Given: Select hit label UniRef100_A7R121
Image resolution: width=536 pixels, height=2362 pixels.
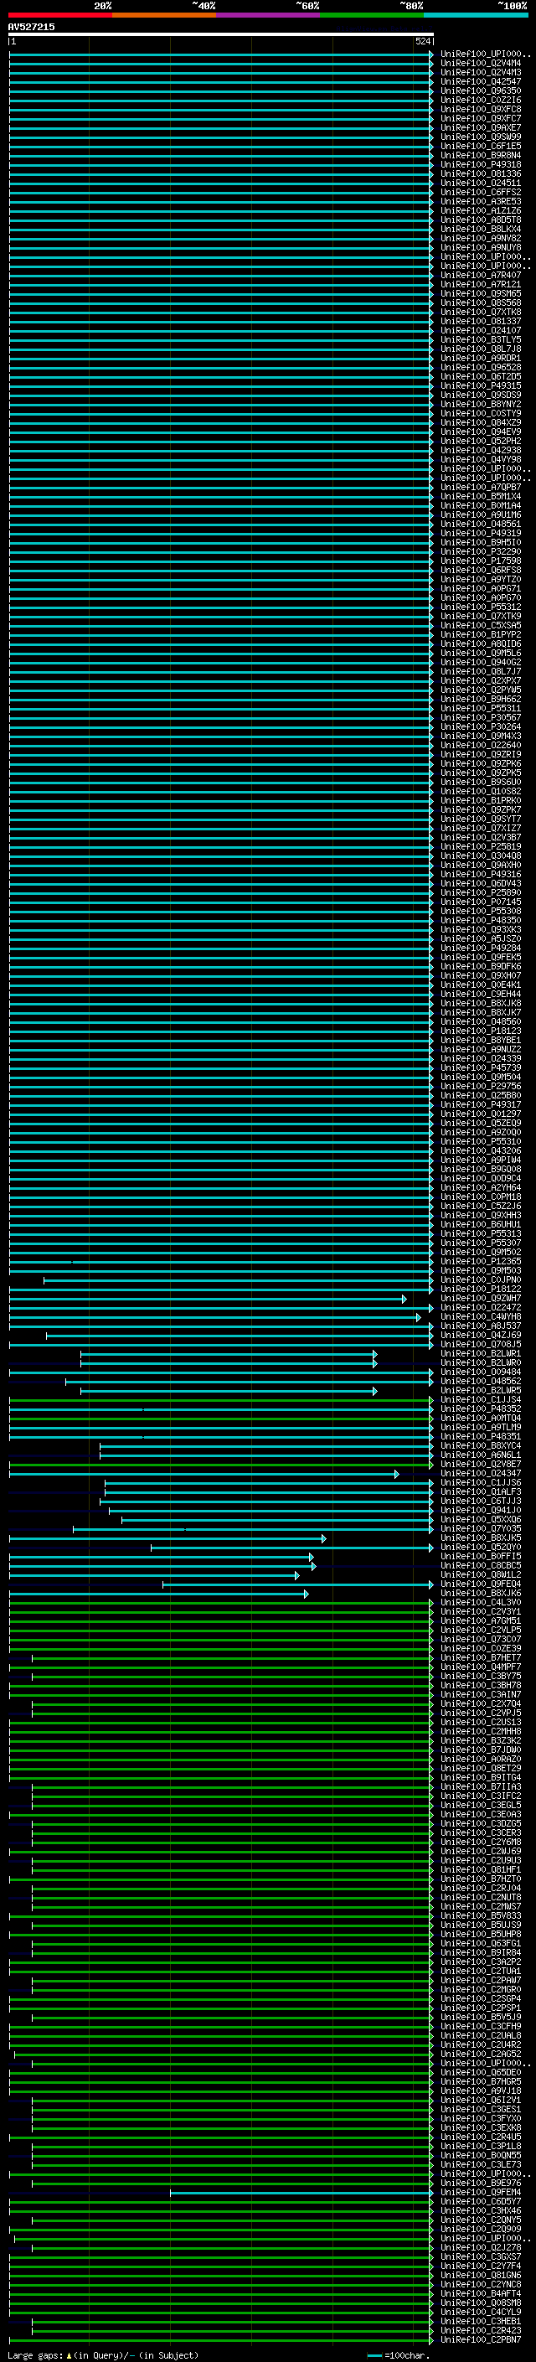Looking at the screenshot, I should pyautogui.click(x=481, y=284).
